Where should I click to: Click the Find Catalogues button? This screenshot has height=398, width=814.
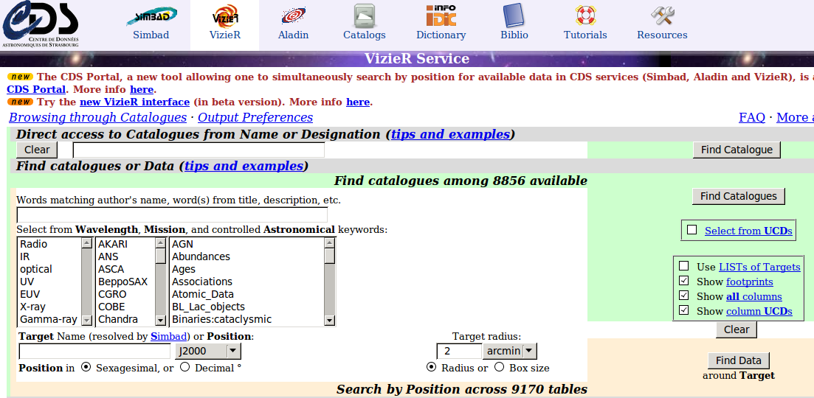738,196
